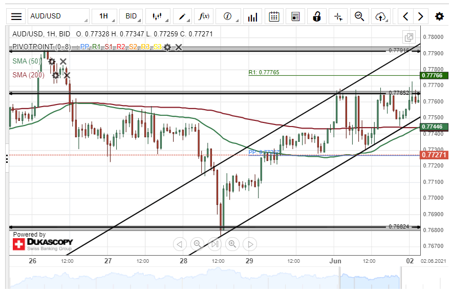The width and height of the screenshot is (451, 292).
Task: Click the calendar date picker icon
Action: click(x=274, y=16)
